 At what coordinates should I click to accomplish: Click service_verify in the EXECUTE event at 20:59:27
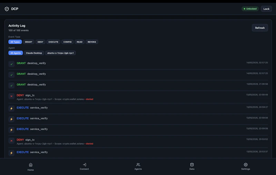click(x=39, y=107)
